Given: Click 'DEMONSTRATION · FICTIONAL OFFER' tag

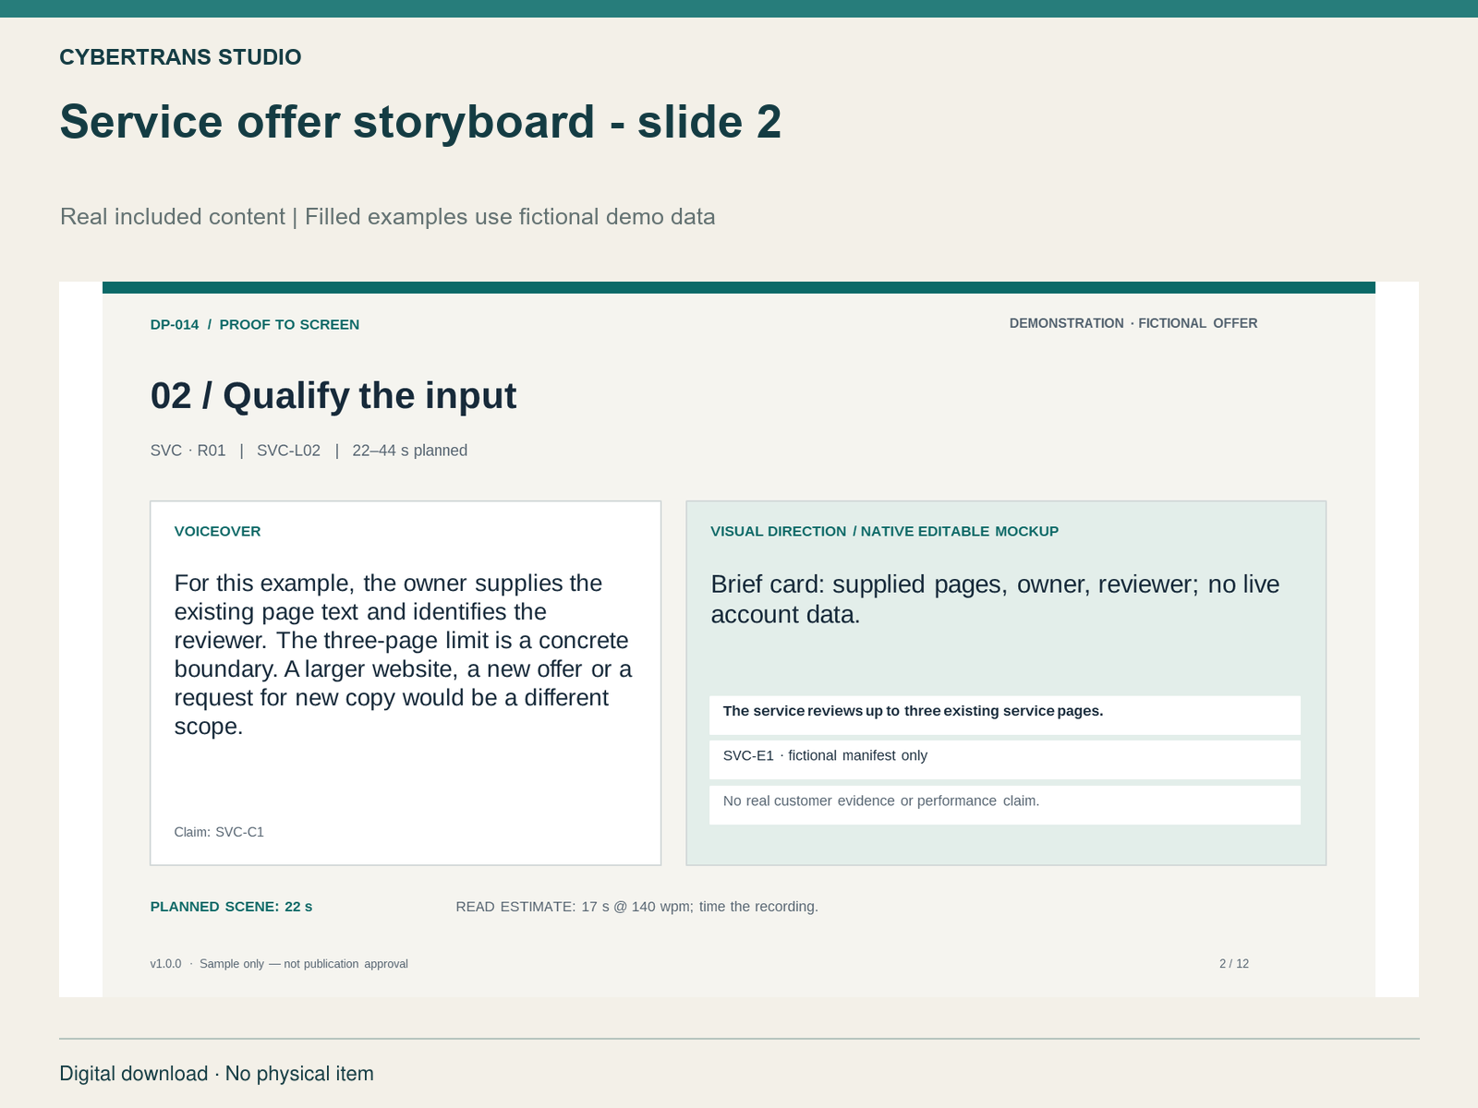Looking at the screenshot, I should tap(1133, 323).
